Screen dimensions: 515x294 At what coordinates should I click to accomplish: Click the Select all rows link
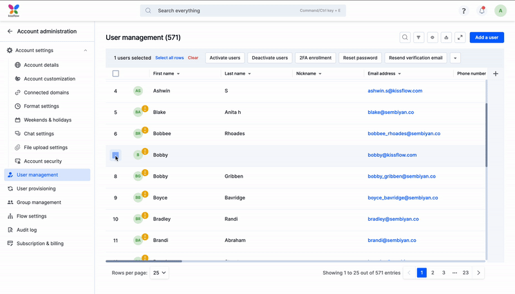169,58
